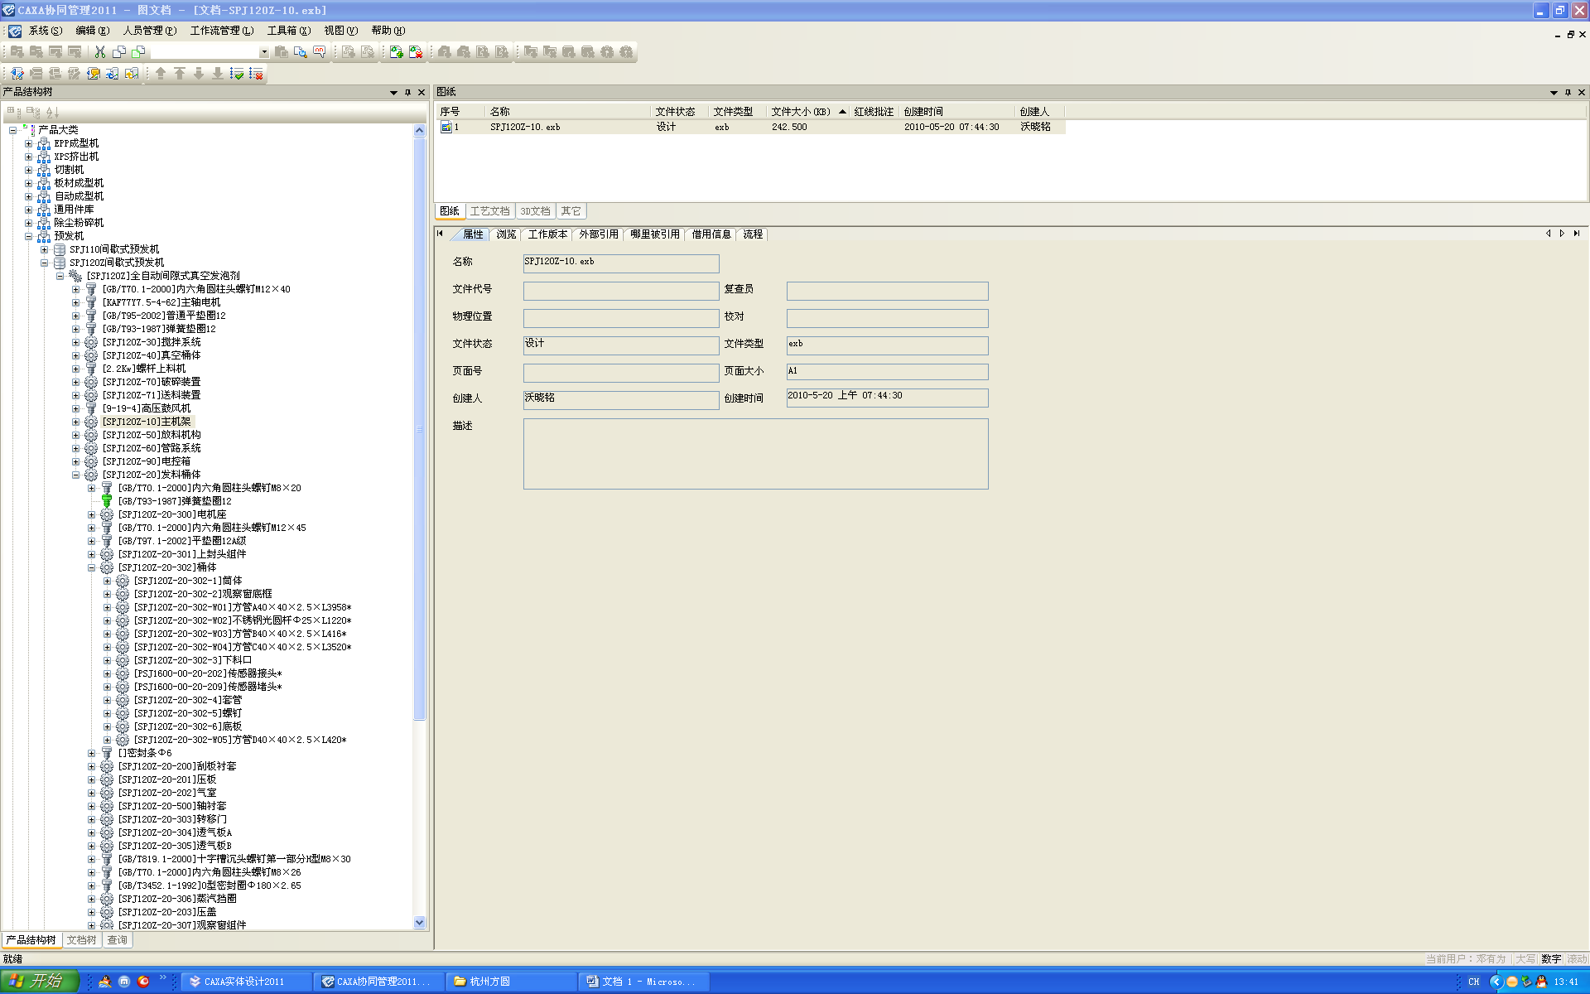The width and height of the screenshot is (1590, 994).
Task: Click the yellow refresh-arrow toolbar icon in second row
Action: pos(131,73)
